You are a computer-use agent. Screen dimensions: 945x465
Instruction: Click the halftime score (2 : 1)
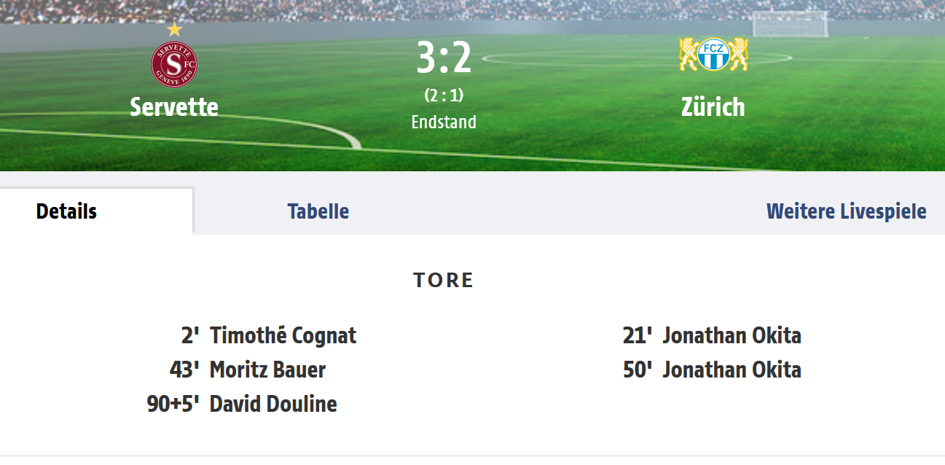444,95
